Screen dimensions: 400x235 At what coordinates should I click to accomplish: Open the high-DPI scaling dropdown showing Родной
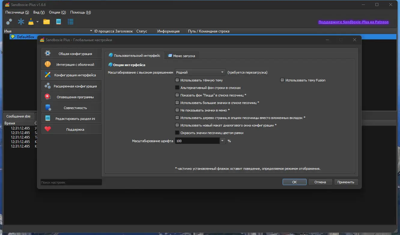[x=200, y=72]
